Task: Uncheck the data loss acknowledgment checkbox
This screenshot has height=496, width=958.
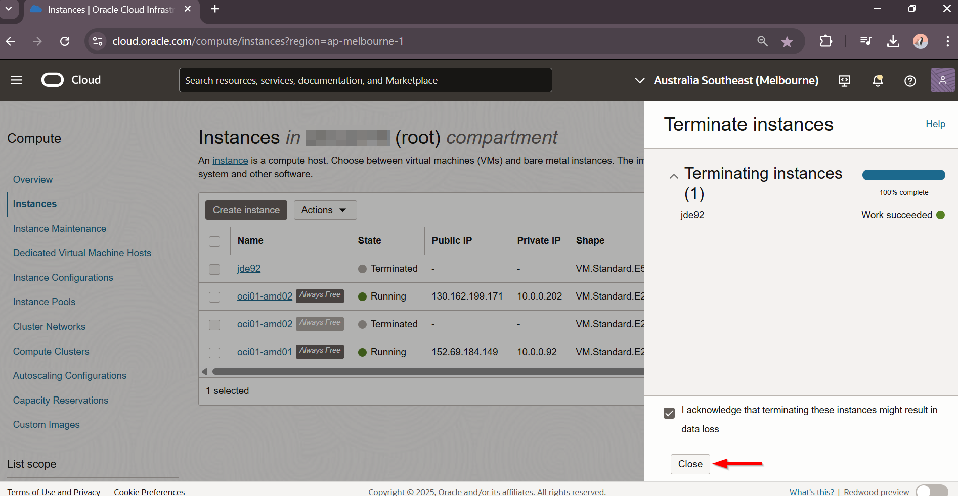Action: click(x=669, y=413)
